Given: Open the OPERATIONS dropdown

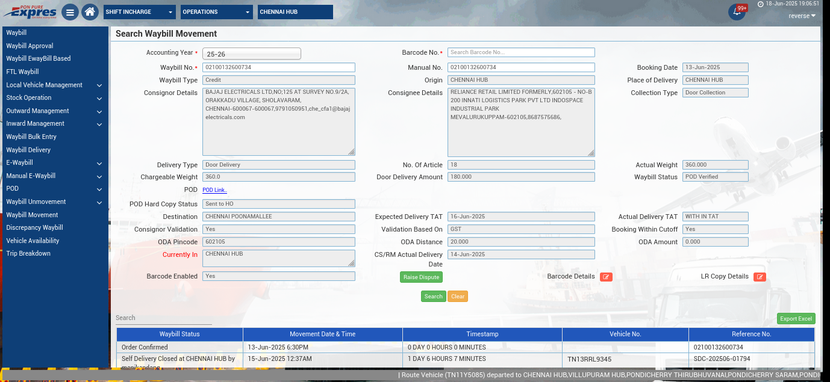Looking at the screenshot, I should 217,12.
